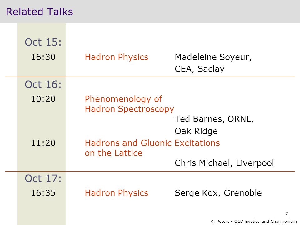The width and height of the screenshot is (300, 225).
Task: Click the K. Peters footer text
Action: (x=253, y=221)
